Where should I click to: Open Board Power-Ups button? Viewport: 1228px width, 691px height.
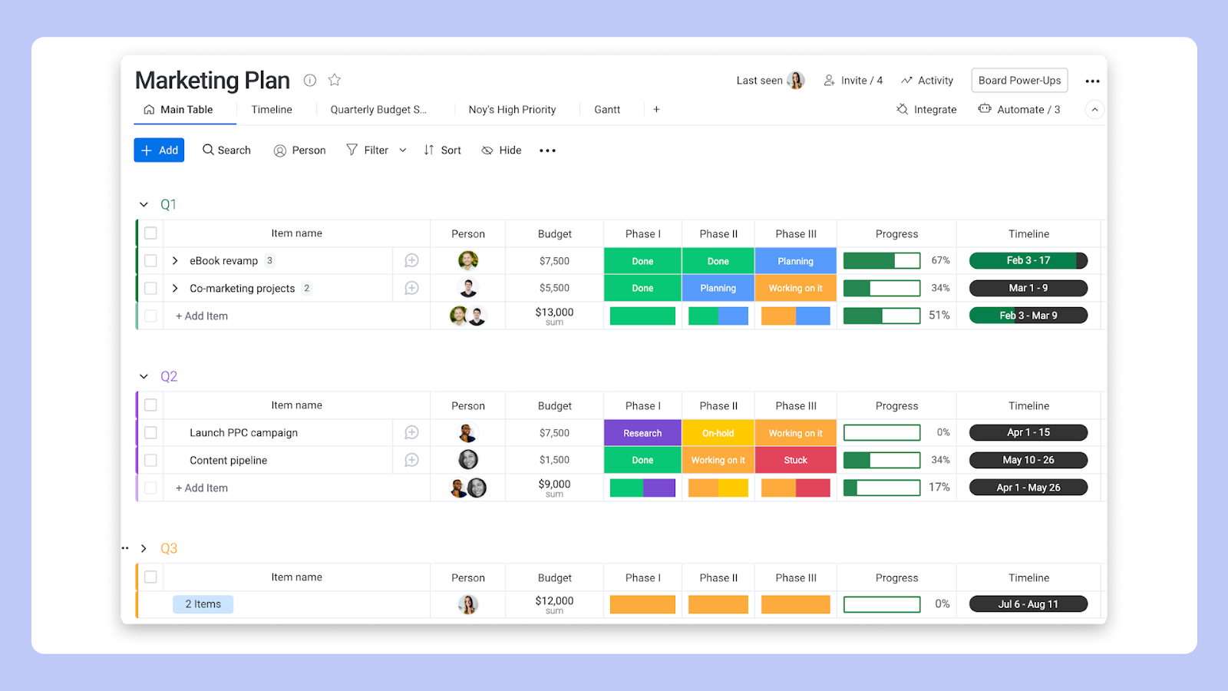(x=1019, y=81)
